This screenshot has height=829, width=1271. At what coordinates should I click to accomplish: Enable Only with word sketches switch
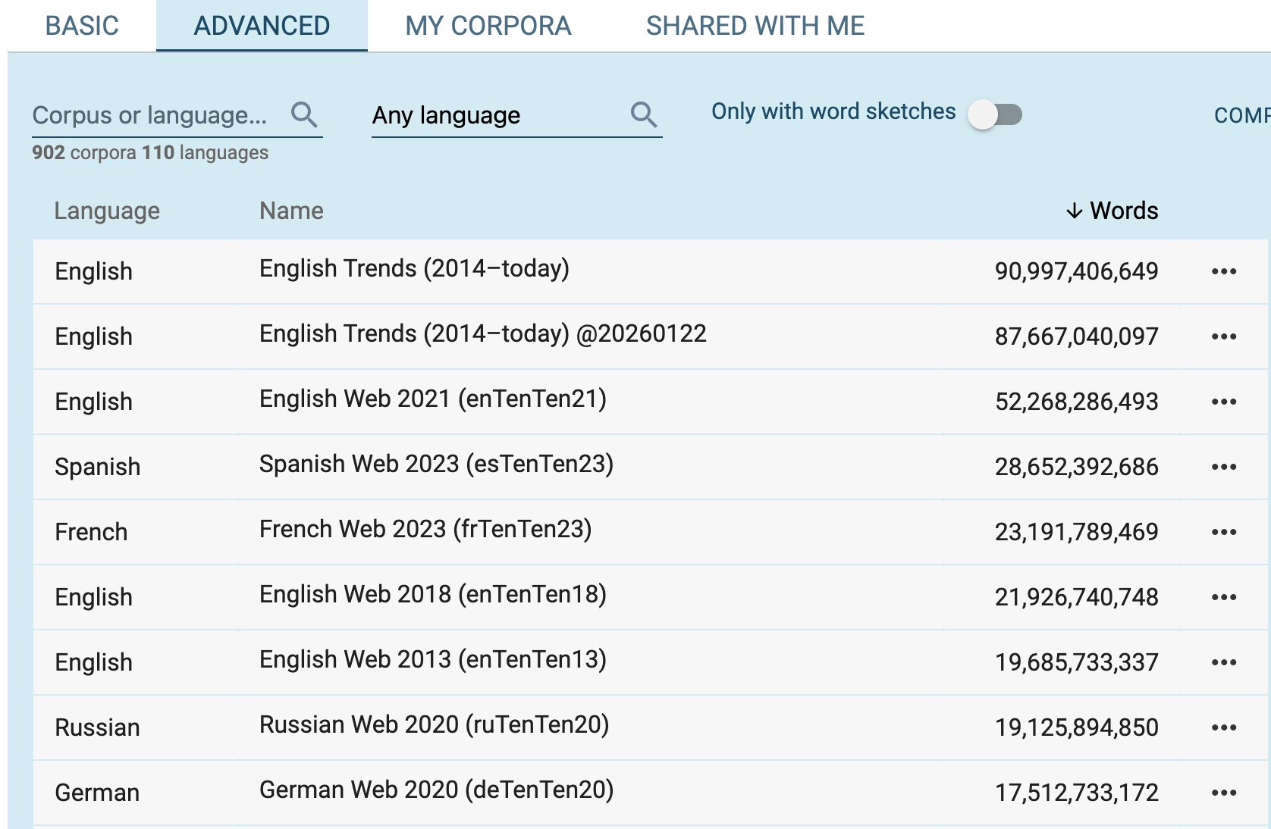click(x=995, y=114)
